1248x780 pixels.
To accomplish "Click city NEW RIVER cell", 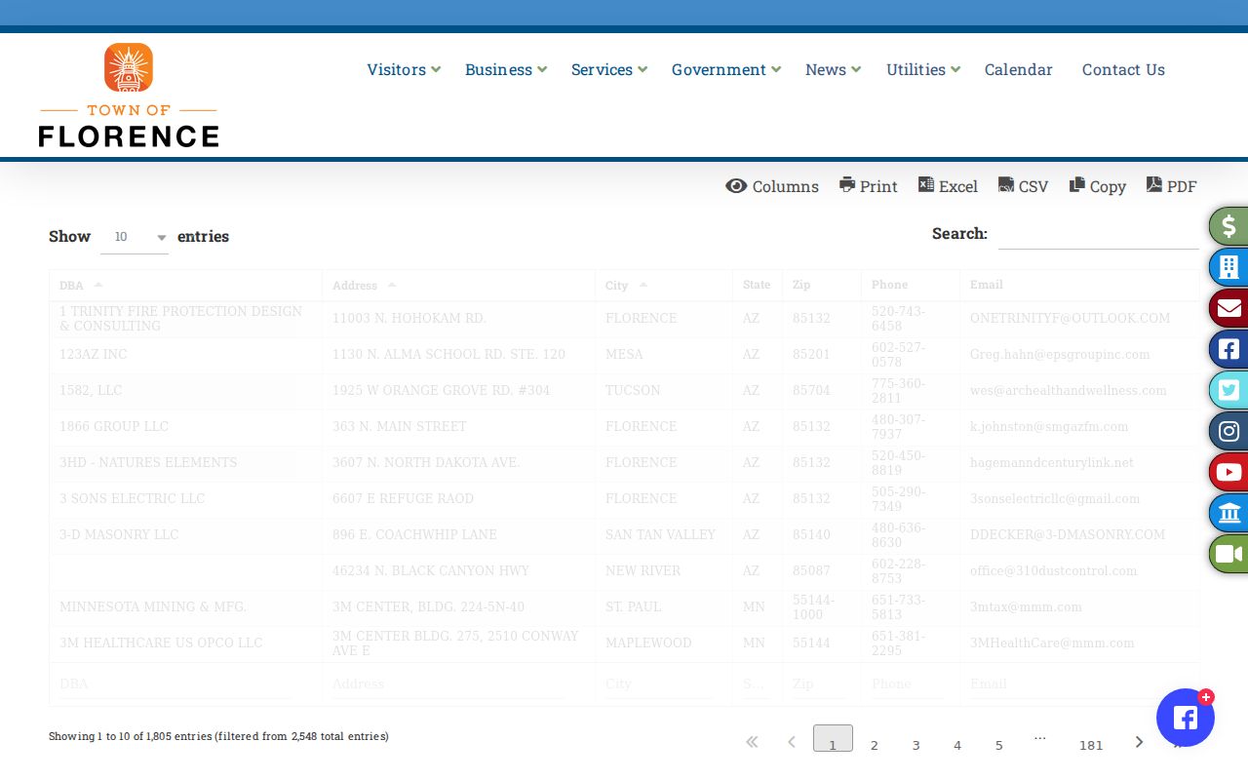I will point(643,570).
